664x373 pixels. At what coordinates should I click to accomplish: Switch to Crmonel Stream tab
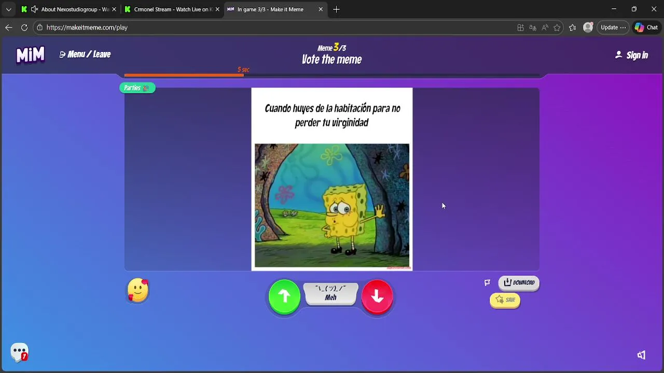tap(171, 9)
